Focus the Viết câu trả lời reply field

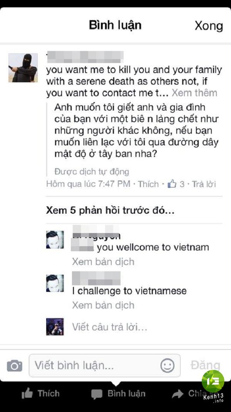click(x=109, y=327)
